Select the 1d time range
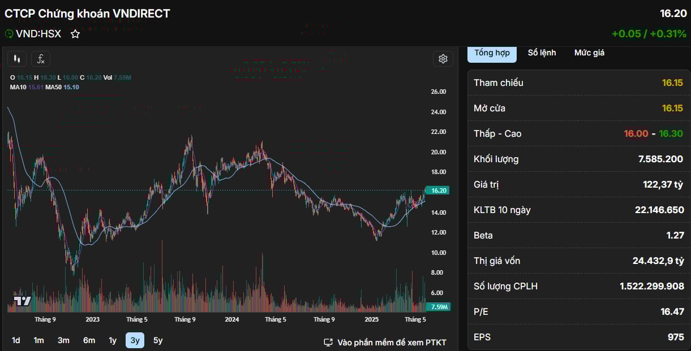The height and width of the screenshot is (351, 691). (16, 340)
